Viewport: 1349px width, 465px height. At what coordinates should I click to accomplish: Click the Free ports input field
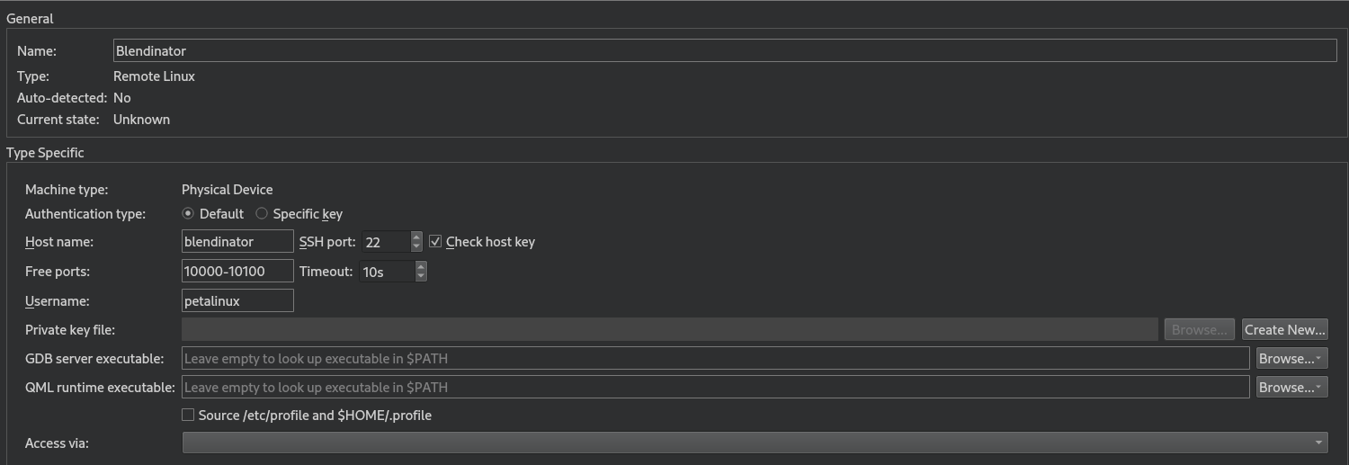(x=237, y=272)
